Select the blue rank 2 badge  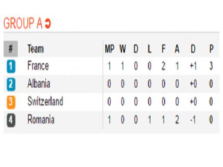[x=11, y=84]
